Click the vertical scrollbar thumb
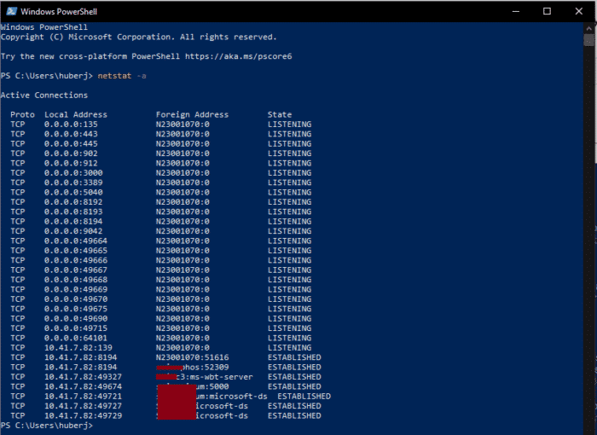The image size is (597, 435). 589,40
